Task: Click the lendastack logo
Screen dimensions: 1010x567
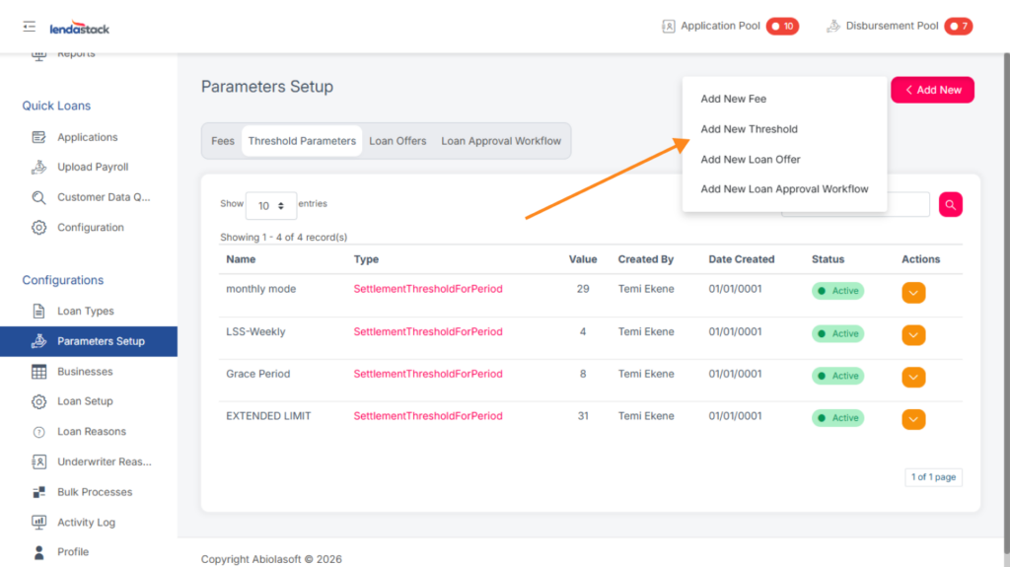Action: point(78,28)
